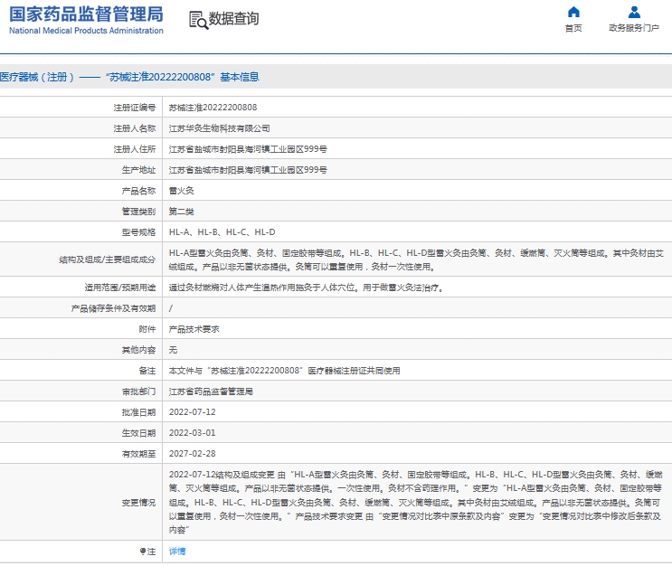Click the 产品名称 label

coord(139,191)
